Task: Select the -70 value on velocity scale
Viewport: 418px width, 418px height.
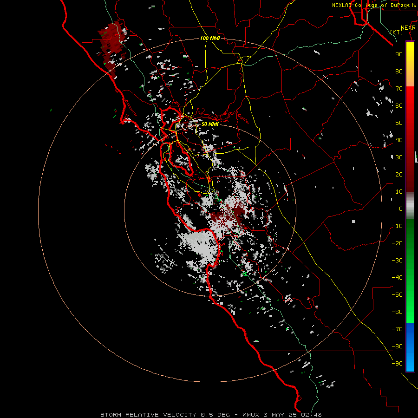Action: (x=397, y=329)
